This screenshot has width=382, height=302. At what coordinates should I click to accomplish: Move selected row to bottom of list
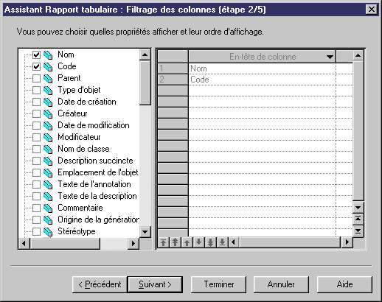(222, 242)
